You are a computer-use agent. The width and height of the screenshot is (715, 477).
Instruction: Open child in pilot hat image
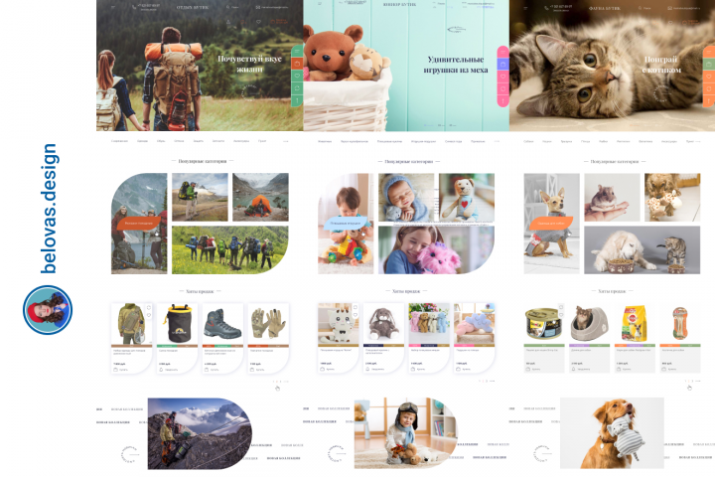pyautogui.click(x=406, y=432)
